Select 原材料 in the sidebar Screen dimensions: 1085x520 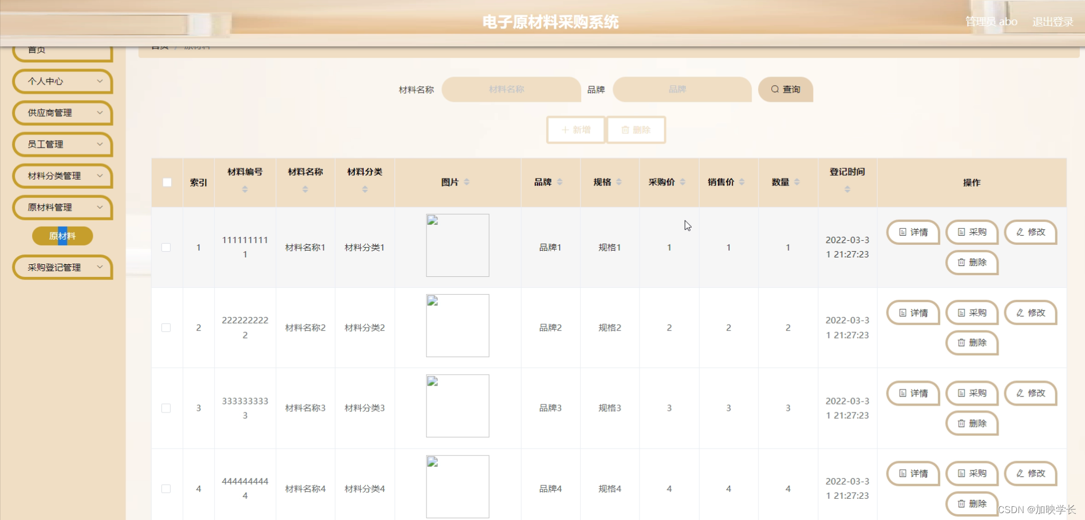pos(63,236)
